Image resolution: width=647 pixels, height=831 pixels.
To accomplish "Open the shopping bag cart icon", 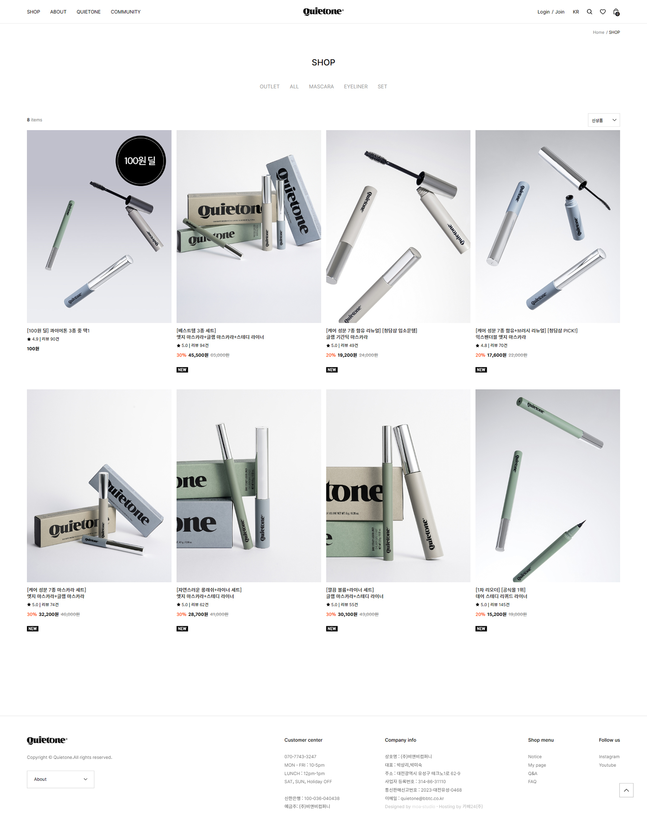I will 616,12.
